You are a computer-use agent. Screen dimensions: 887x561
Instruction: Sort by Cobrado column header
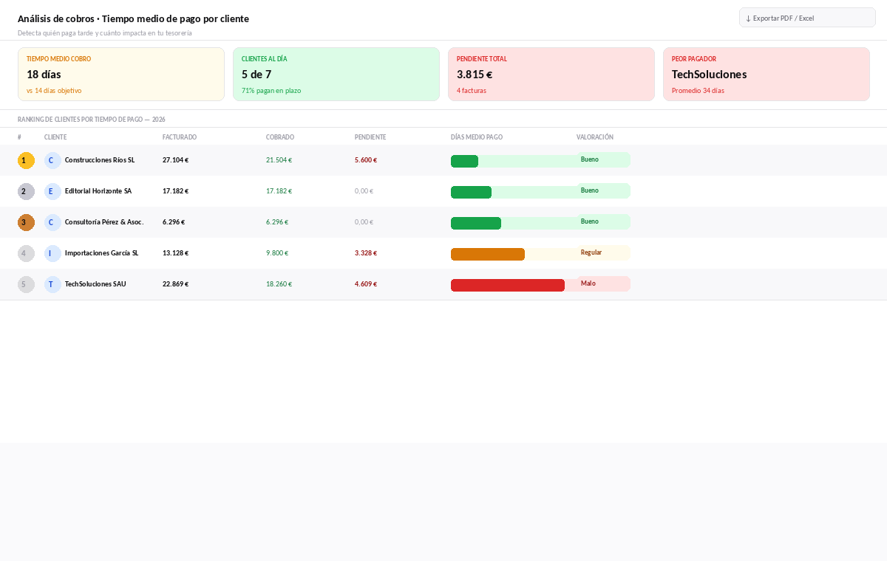click(280, 137)
